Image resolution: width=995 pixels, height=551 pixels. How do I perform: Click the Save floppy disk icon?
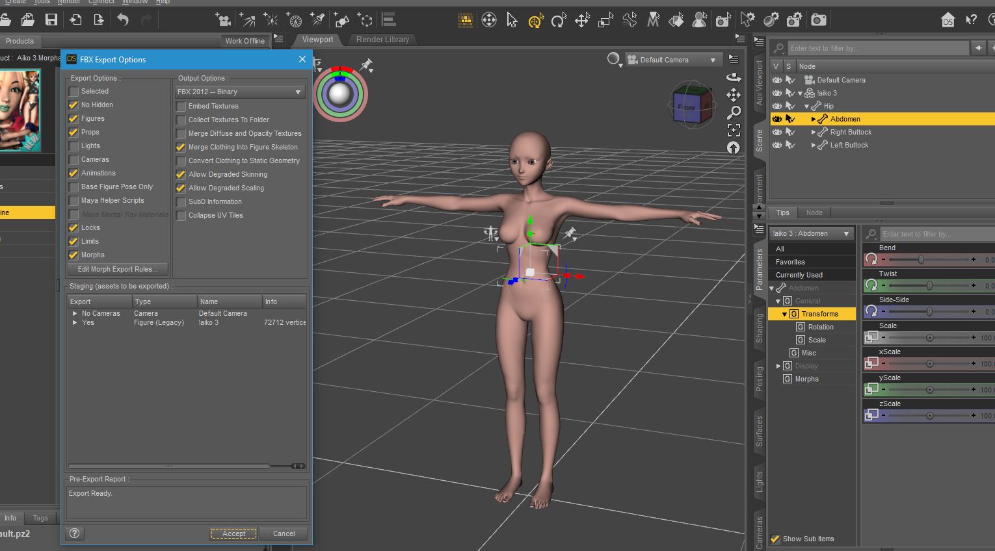(x=51, y=20)
